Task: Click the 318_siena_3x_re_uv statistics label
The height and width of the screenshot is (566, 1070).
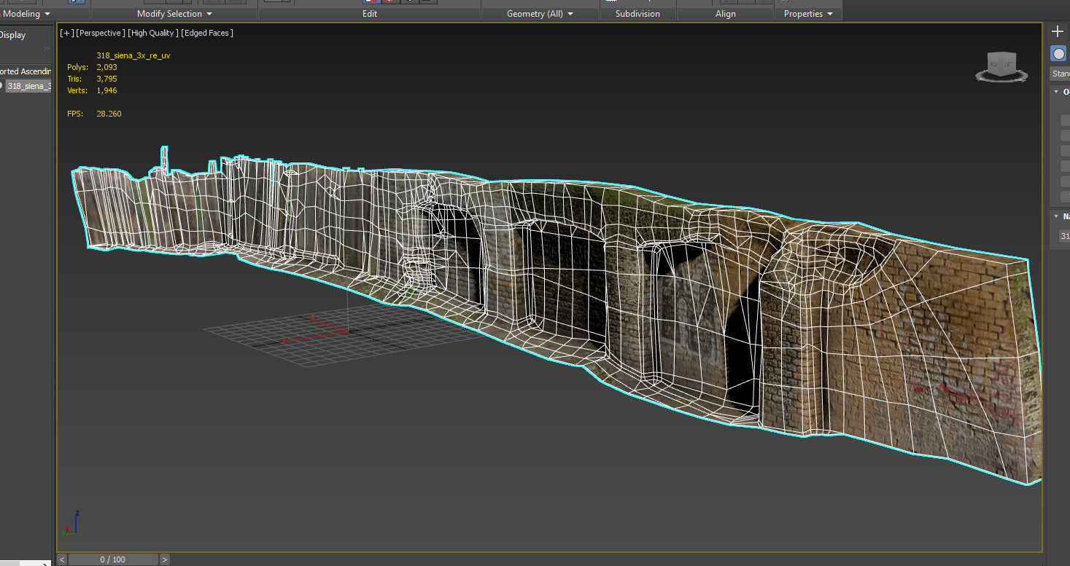Action: click(x=133, y=55)
